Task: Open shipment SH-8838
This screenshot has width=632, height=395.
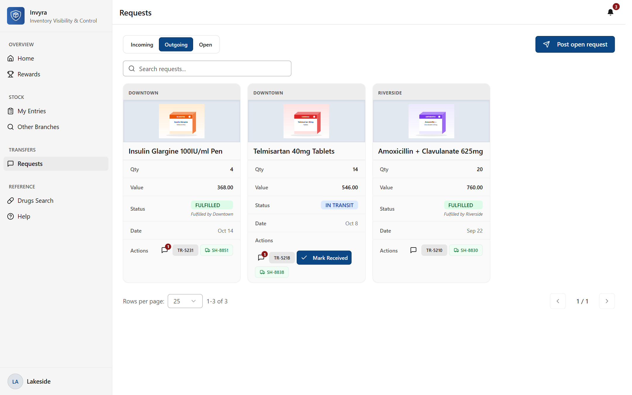Action: point(272,272)
